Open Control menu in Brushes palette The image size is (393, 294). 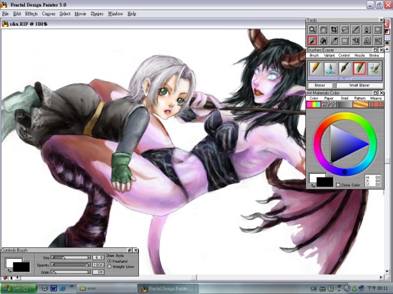coord(344,56)
